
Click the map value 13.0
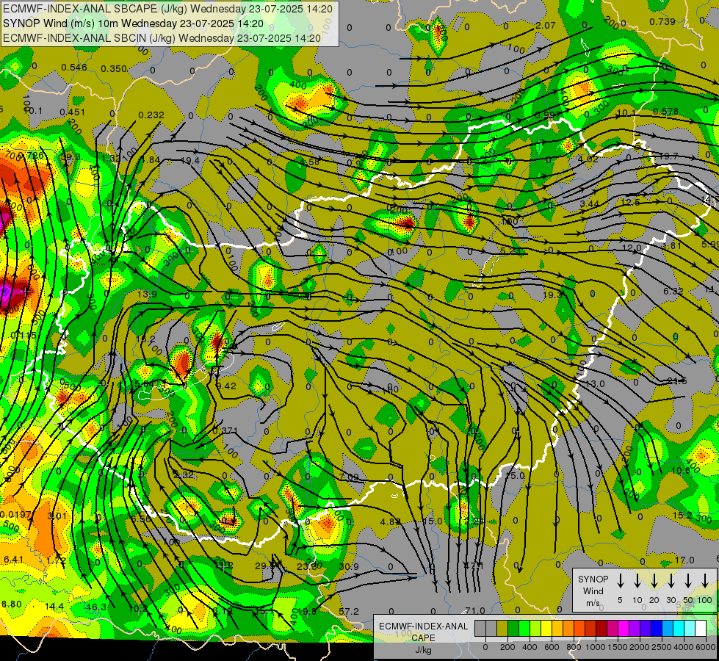point(595,384)
